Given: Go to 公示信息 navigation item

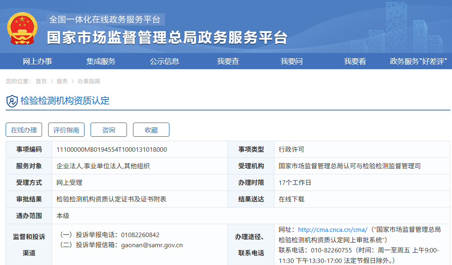Looking at the screenshot, I should (x=164, y=61).
